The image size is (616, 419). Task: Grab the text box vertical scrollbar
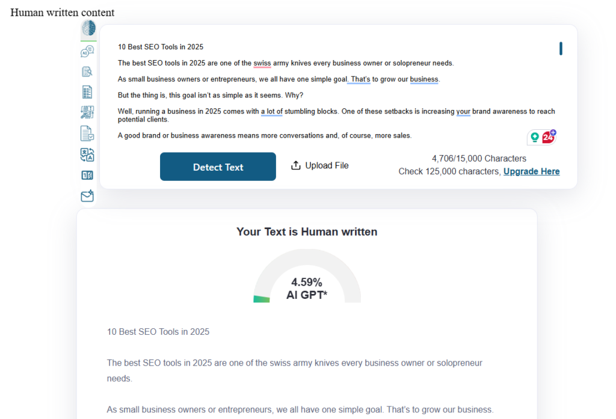pyautogui.click(x=561, y=49)
